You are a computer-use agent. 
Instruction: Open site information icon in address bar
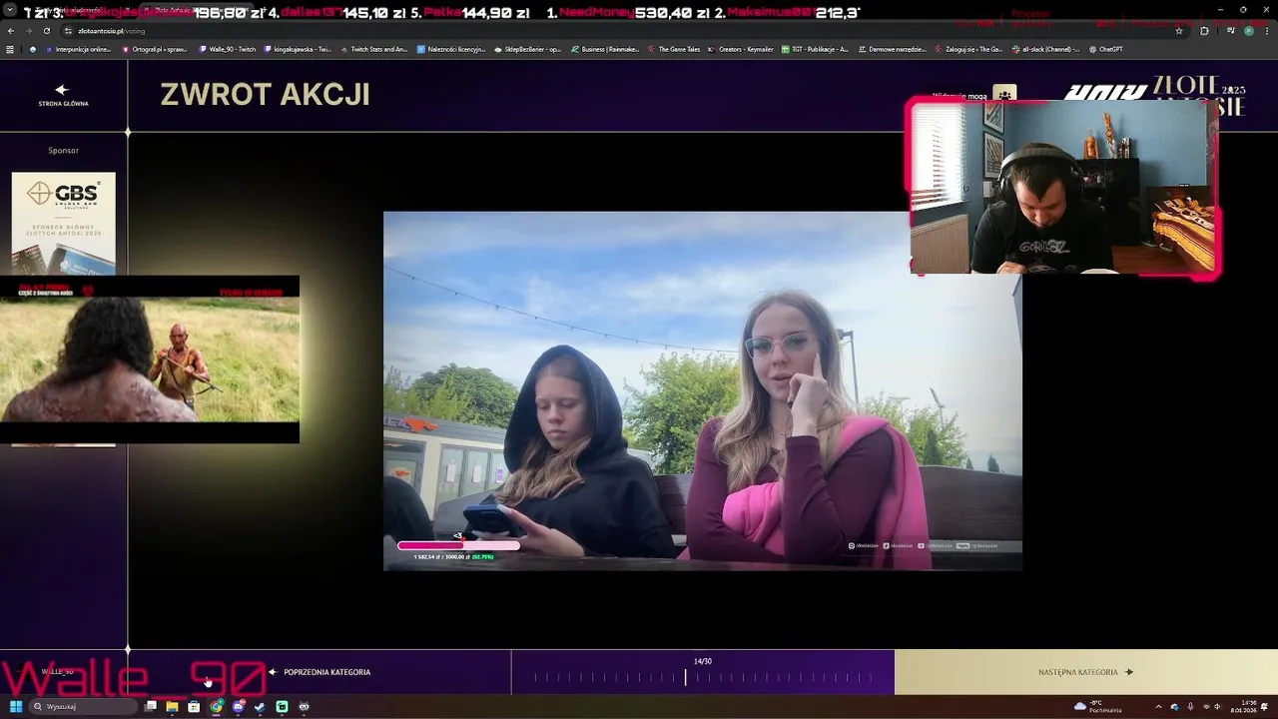pos(68,31)
